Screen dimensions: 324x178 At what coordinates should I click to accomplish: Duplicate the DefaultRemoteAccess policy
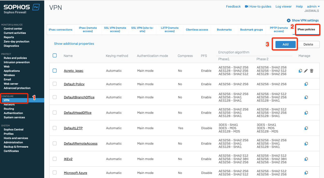[306, 143]
